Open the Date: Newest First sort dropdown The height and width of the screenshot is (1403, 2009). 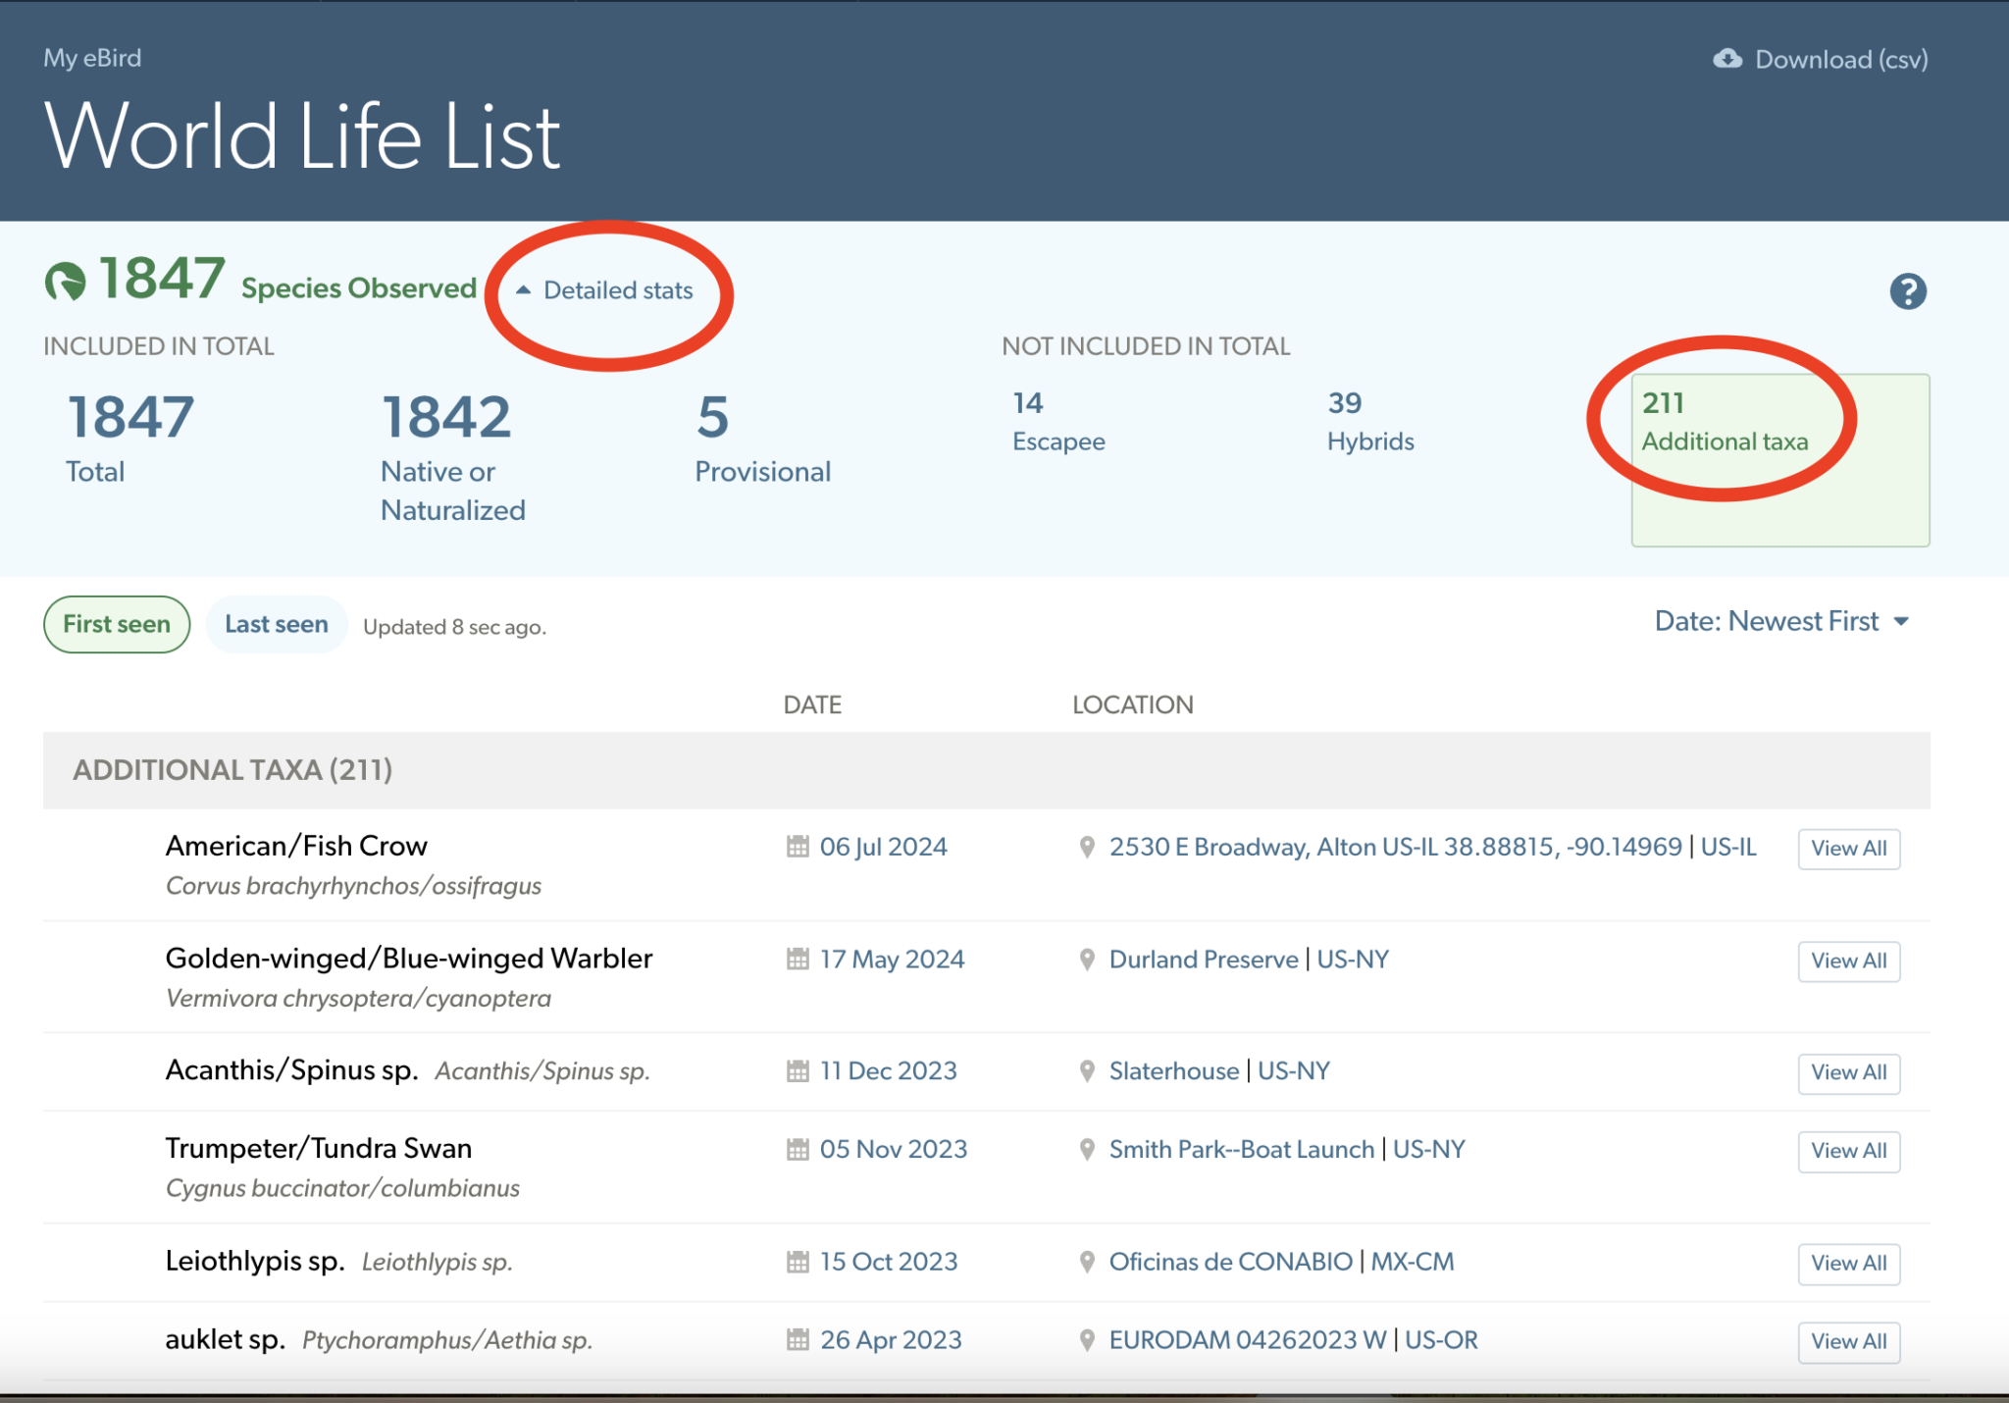(x=1766, y=621)
